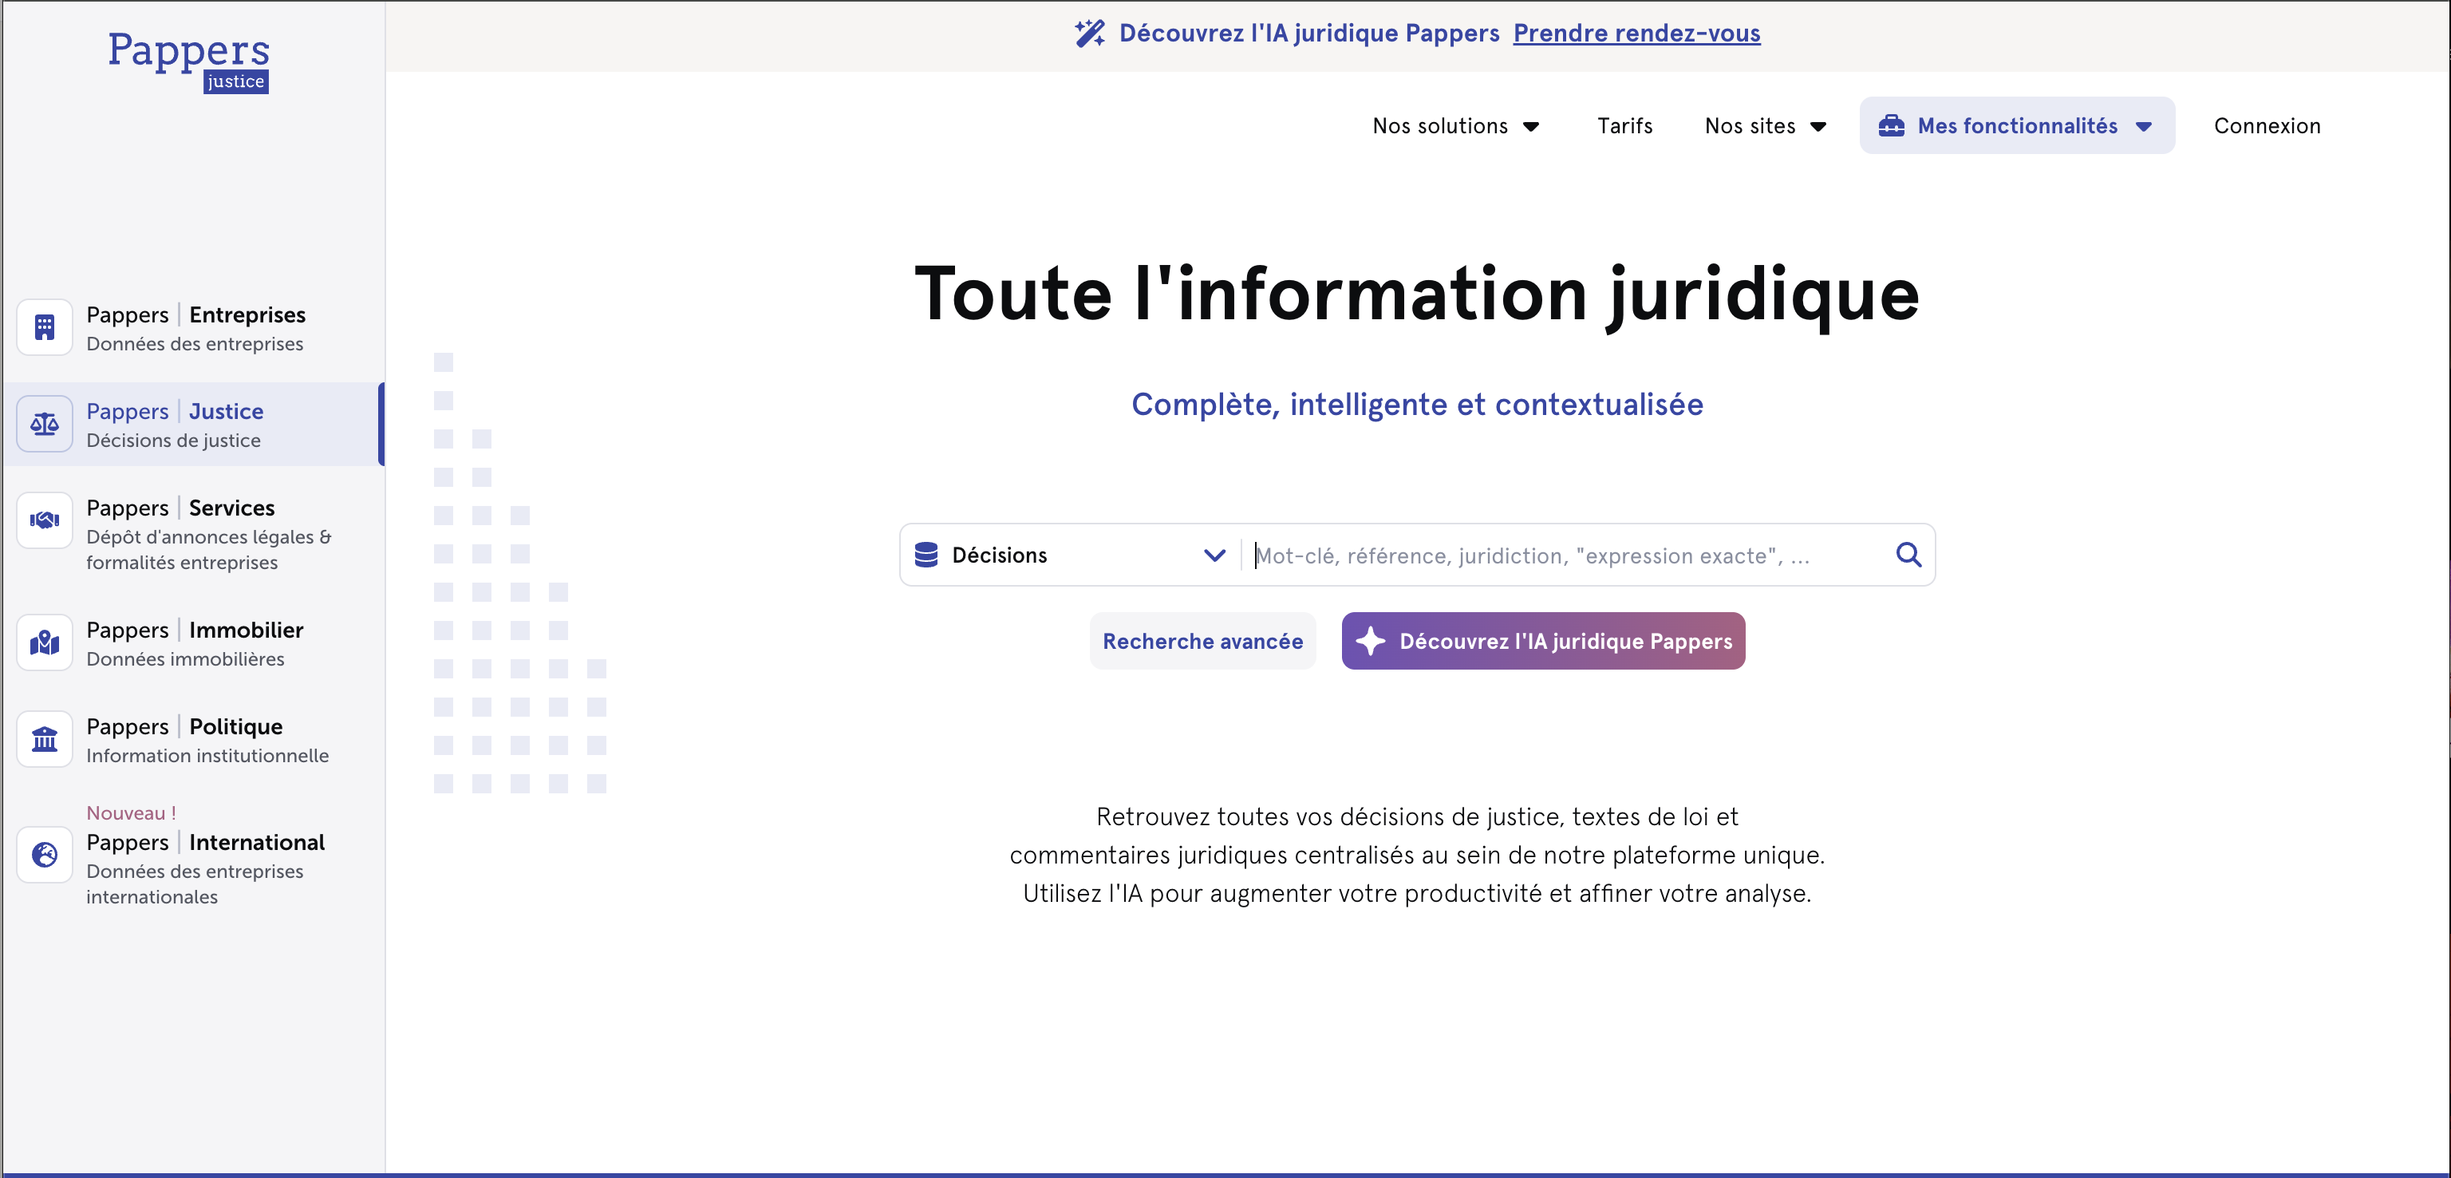Click the database icon beside Décisions
This screenshot has width=2451, height=1178.
pos(926,555)
